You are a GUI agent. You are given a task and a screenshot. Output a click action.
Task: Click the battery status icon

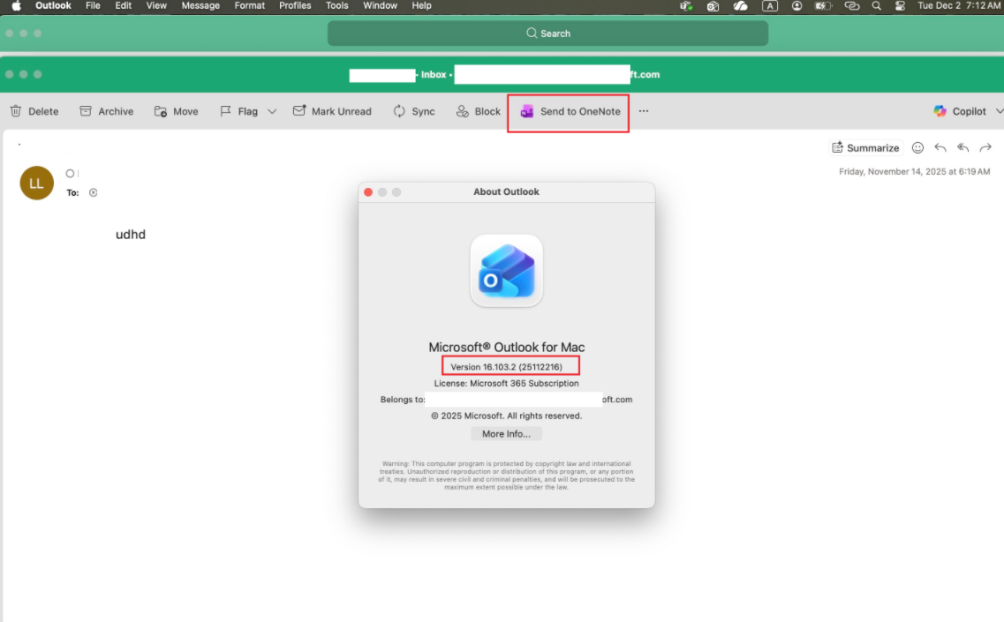tap(822, 6)
